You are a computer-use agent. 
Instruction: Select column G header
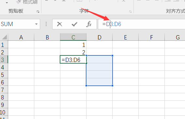[x=175, y=37]
